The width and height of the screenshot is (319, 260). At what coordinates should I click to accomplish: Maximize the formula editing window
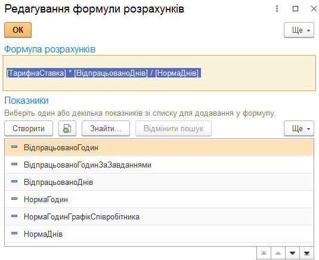coord(295,9)
